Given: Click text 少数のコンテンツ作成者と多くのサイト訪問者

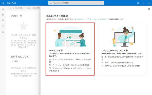Looking at the screenshot, I should pos(122,66).
